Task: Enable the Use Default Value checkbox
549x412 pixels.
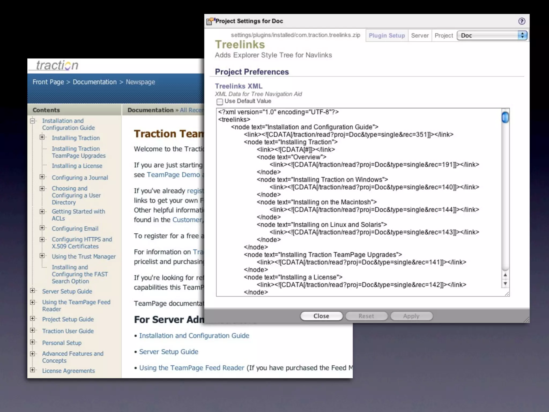Action: [220, 102]
